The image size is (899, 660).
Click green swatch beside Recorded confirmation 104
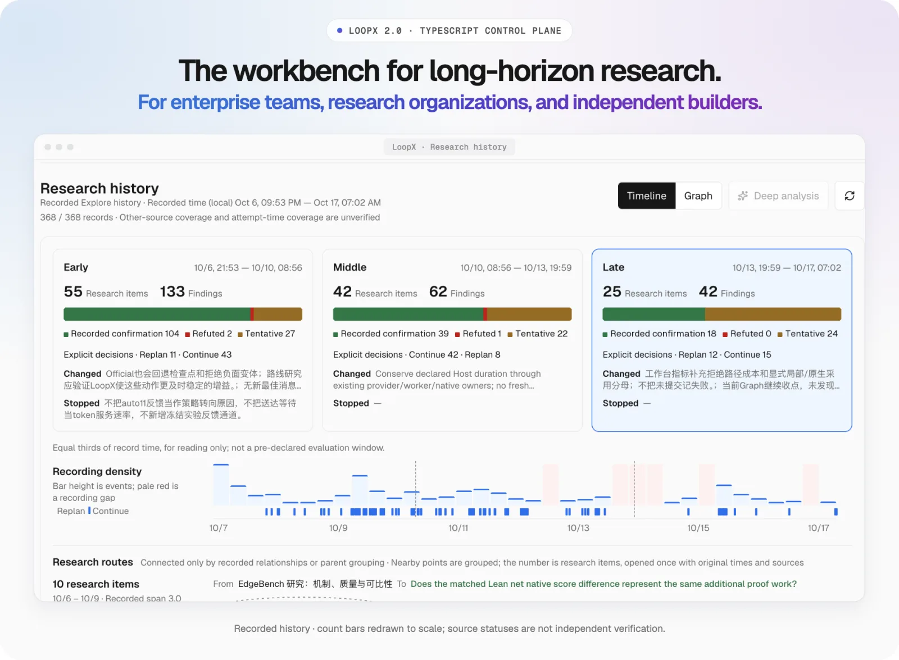click(x=66, y=335)
